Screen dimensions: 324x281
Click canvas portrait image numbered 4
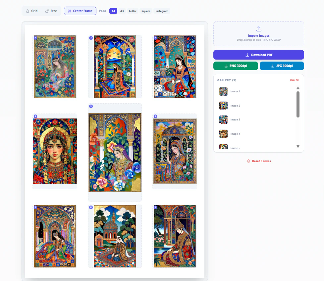pyautogui.click(x=55, y=151)
